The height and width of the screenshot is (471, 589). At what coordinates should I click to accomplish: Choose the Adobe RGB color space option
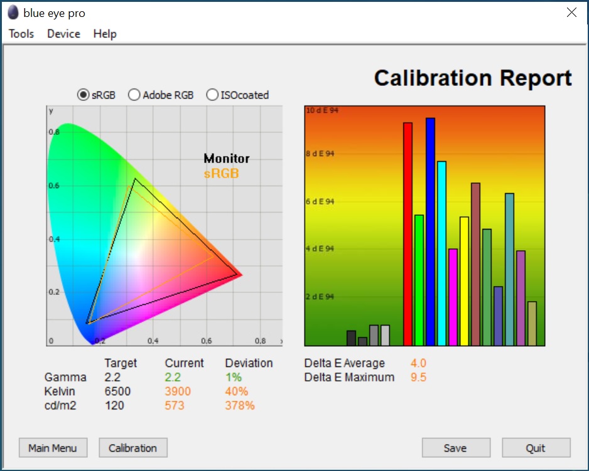[134, 95]
